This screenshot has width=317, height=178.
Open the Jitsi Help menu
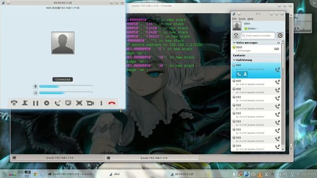tap(250, 19)
